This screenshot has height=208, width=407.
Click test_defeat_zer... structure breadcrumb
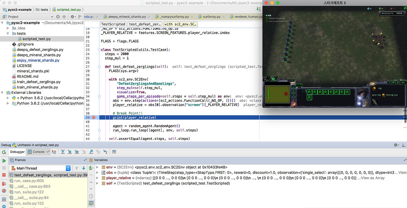point(145,24)
